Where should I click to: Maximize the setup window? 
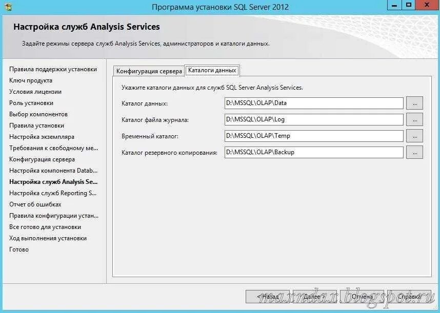(x=409, y=5)
